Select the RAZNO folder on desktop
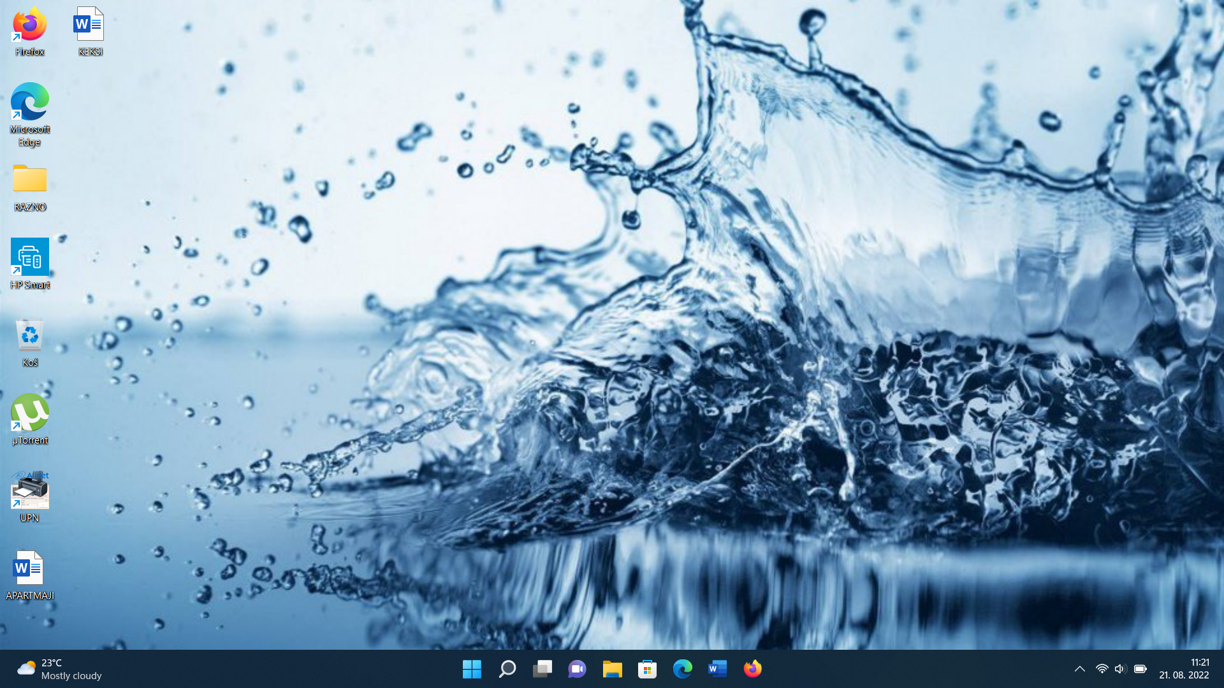The width and height of the screenshot is (1224, 688). click(29, 188)
